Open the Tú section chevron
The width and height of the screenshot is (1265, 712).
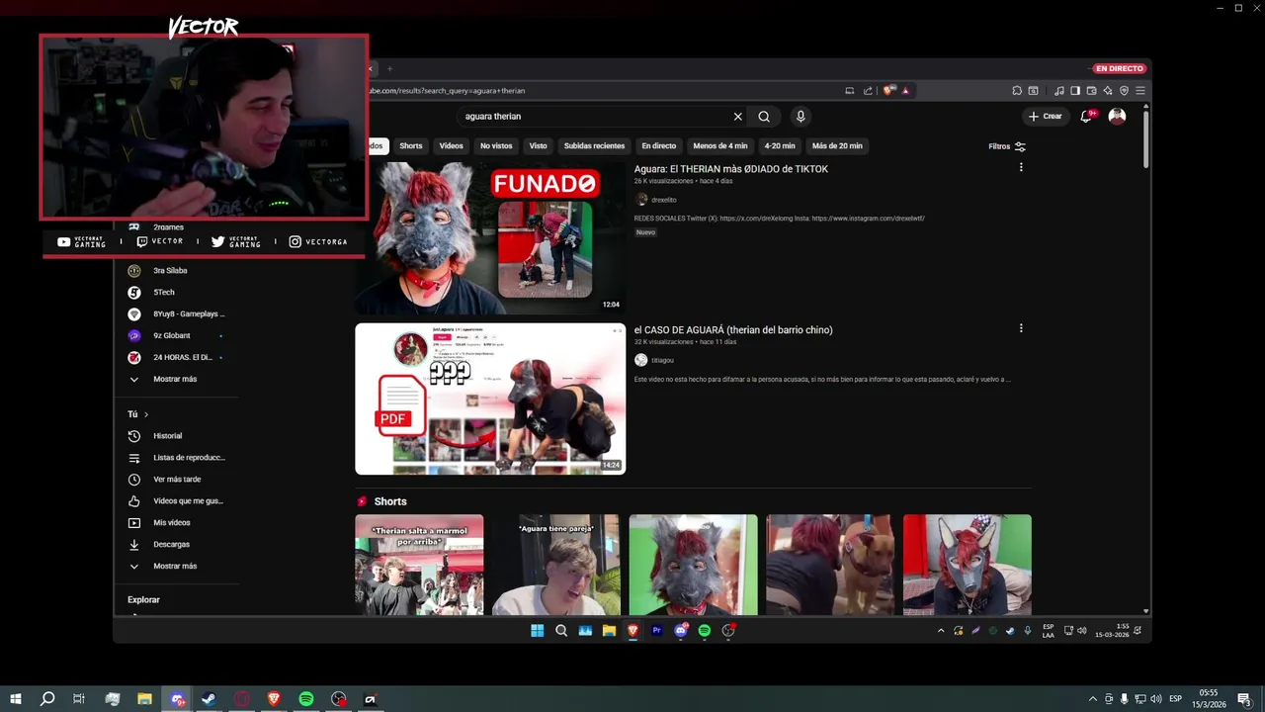146,414
